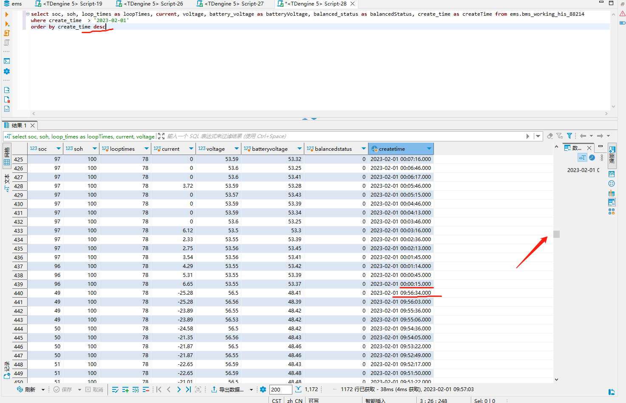Viewport: 626px width, 403px height.
Task: Click the eraser icon to clear filters
Action: [x=550, y=136]
